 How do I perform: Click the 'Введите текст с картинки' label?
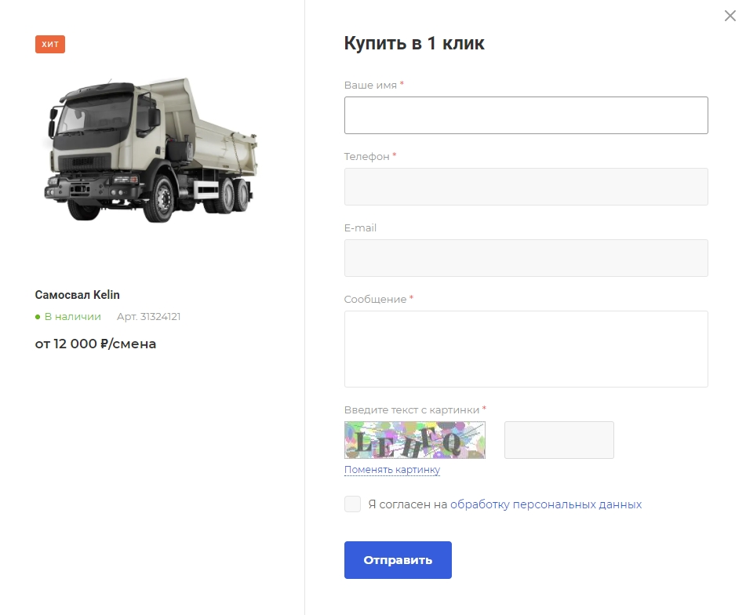pos(412,410)
